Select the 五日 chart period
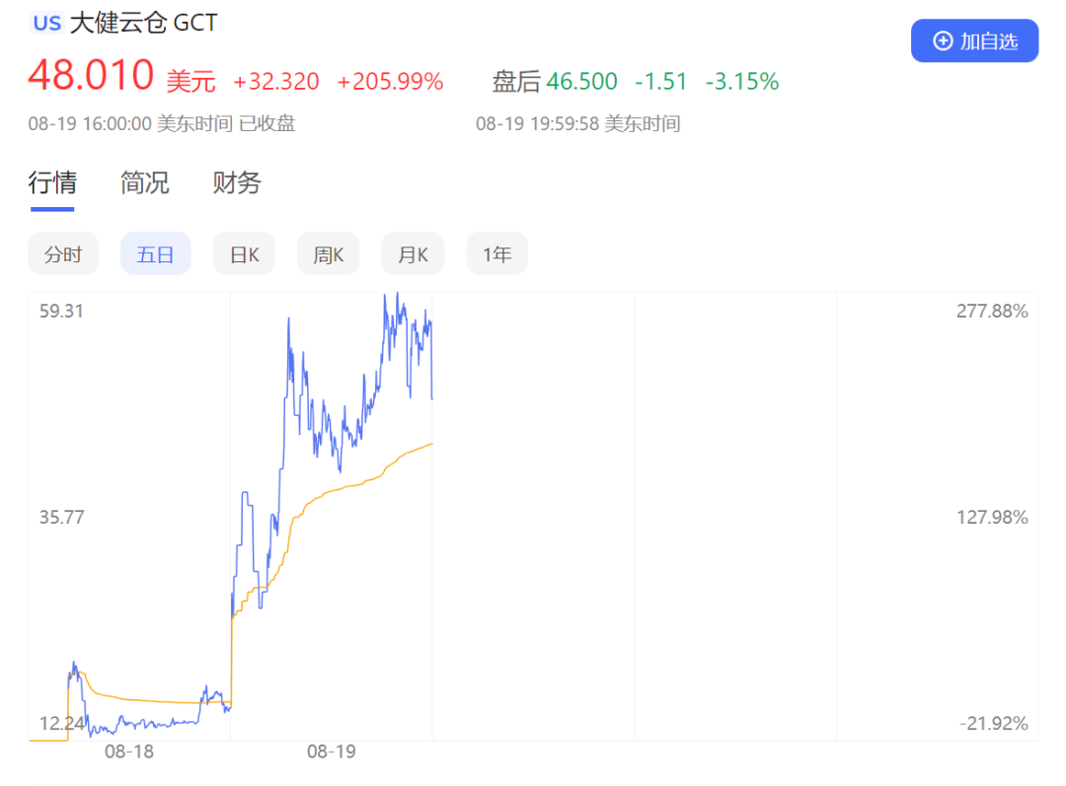Viewport: 1066px width, 786px height. coord(155,254)
